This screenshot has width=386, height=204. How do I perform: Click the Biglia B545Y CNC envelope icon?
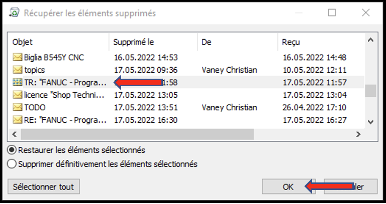17,58
